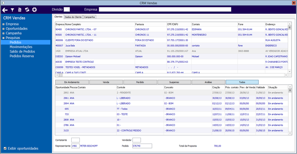The width and height of the screenshot is (297, 154).
Task: Select client CHRONOS PARTIC. LTDA. - 11
Action: tap(172, 35)
